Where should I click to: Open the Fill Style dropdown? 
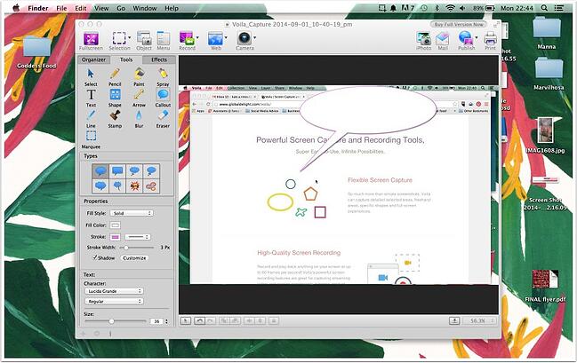coord(132,213)
